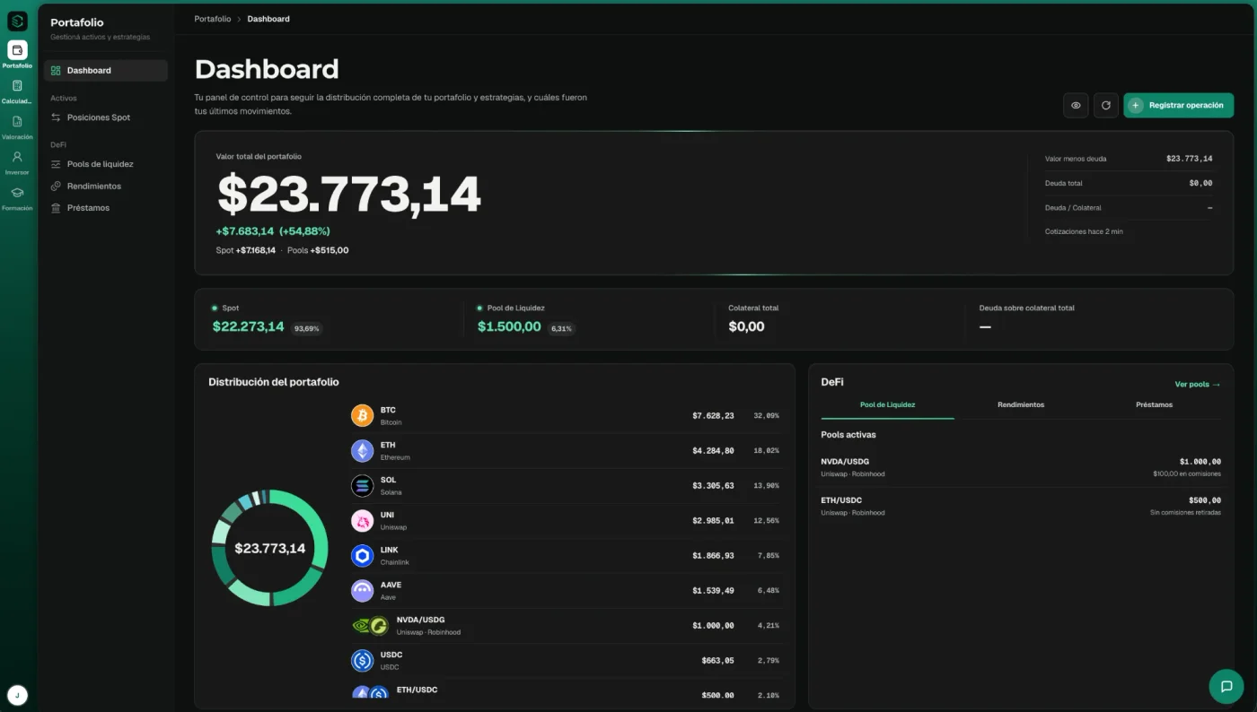
Task: Click the USDC coin icon
Action: 362,661
